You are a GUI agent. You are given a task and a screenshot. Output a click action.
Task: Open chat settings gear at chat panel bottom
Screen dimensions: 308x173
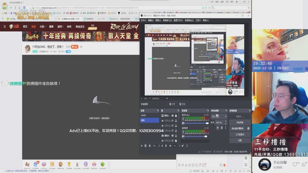tap(246, 158)
